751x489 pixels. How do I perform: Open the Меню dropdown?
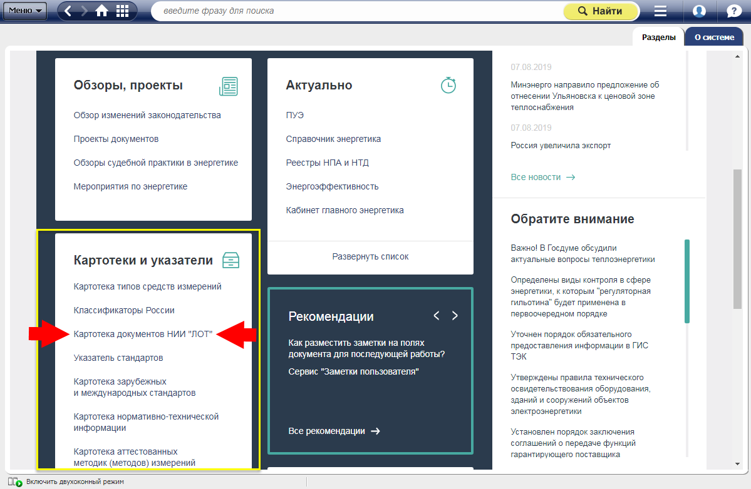pos(25,11)
